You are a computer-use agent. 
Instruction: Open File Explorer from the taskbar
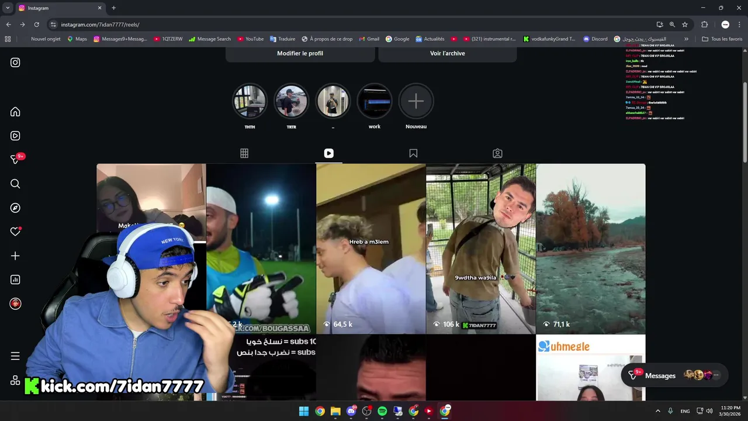(x=335, y=411)
